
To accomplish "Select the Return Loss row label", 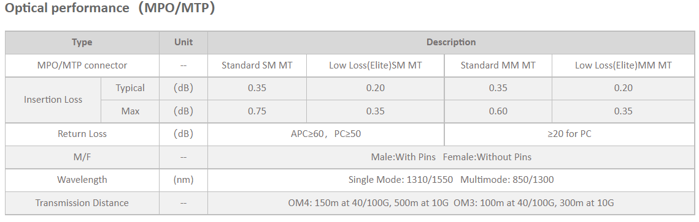I will pos(82,134).
